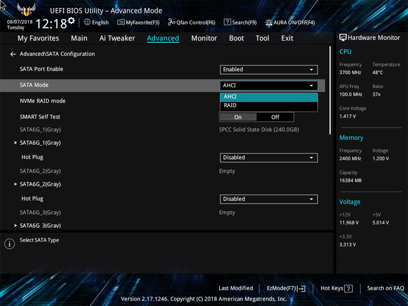Viewport: 408px width, 306px height.
Task: Click the info icon beside Select SATA Type
Action: coord(10,244)
